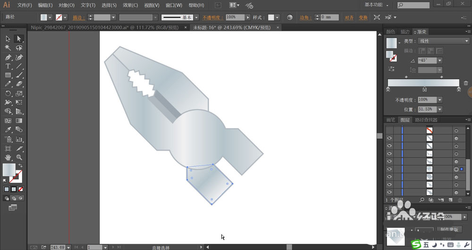Open the stroke style dropdown labeled 基本
Image resolution: width=472 pixels, height=250 pixels.
196,17
